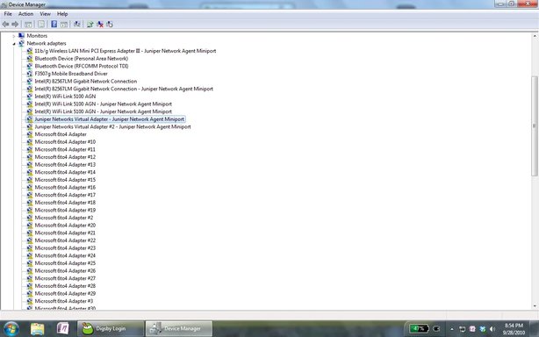This screenshot has width=539, height=337.
Task: Select the unnumbered Microsoft 6to4 Adapter
Action: [x=61, y=134]
